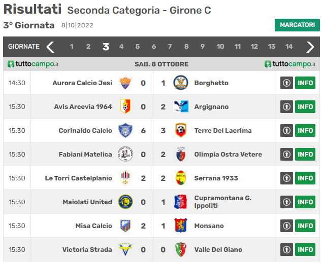Viewport: 322px width, 263px height.
Task: Go to previous giornate with left chevron
Action: pyautogui.click(x=50, y=47)
